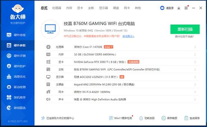This screenshot has height=127, width=207.
Task: Open the hamburger main menu icon
Action: pyautogui.click(x=186, y=8)
